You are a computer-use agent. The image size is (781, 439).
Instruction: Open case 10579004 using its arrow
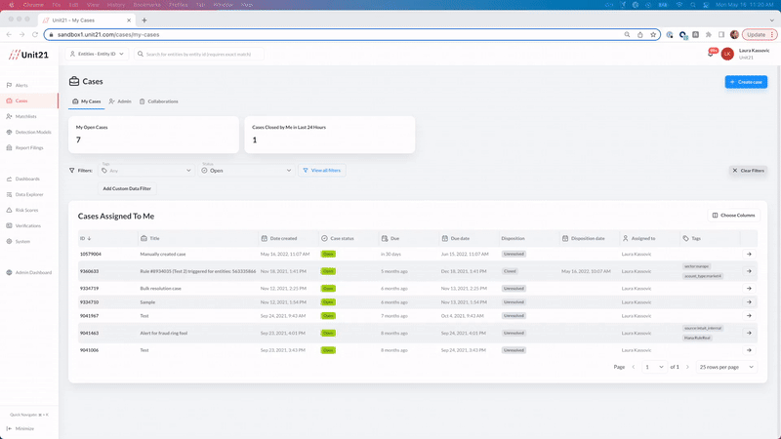749,255
